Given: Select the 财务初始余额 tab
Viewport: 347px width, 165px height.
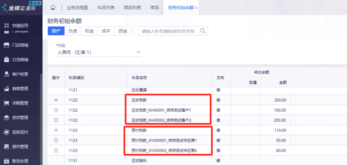Looking at the screenshot, I should pos(181,7).
